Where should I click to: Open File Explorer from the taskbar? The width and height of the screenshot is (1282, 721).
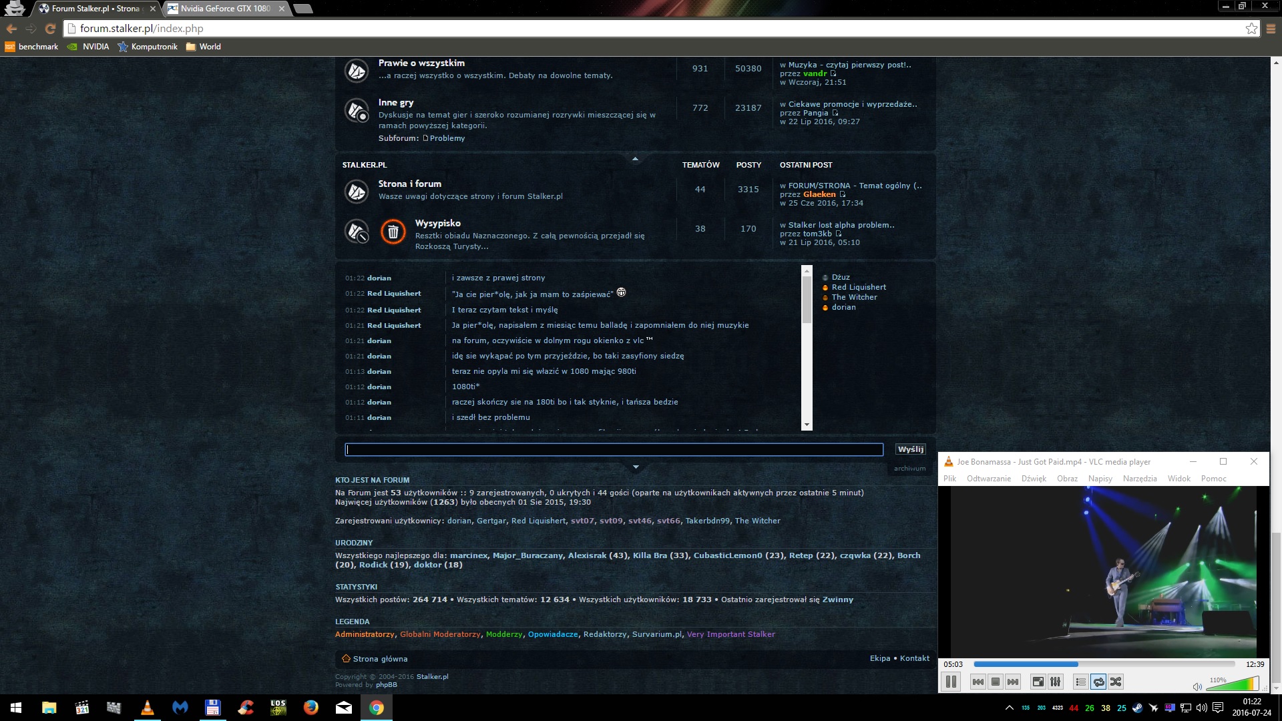[49, 708]
